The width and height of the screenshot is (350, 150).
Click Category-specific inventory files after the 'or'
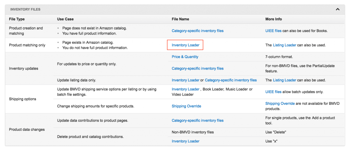click(231, 80)
